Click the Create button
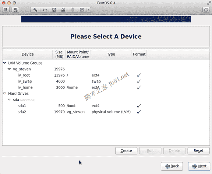The image size is (212, 174). (x=126, y=151)
